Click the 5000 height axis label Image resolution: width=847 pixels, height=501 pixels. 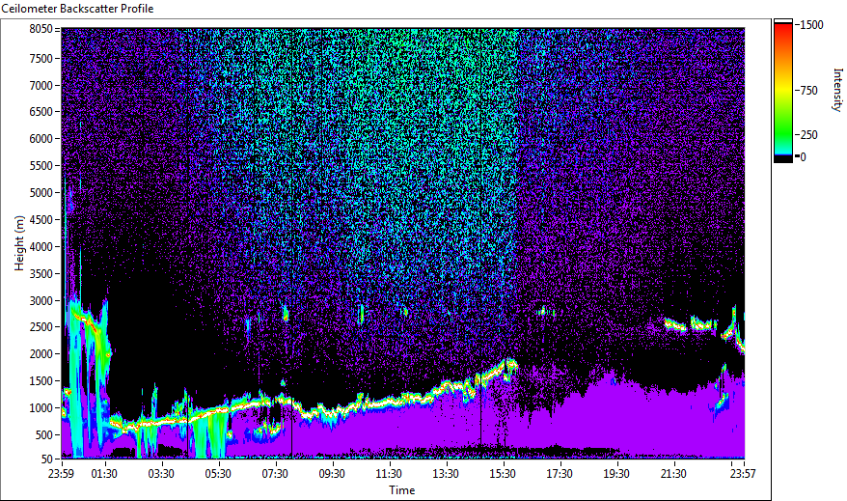[x=41, y=192]
